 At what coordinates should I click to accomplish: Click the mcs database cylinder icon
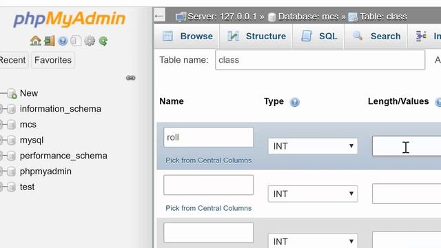point(11,124)
